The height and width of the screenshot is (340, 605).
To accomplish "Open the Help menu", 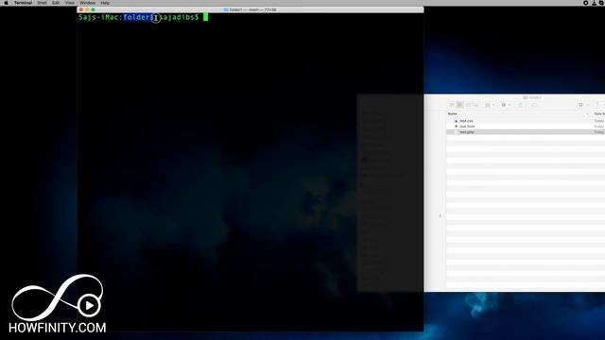I will coord(105,3).
